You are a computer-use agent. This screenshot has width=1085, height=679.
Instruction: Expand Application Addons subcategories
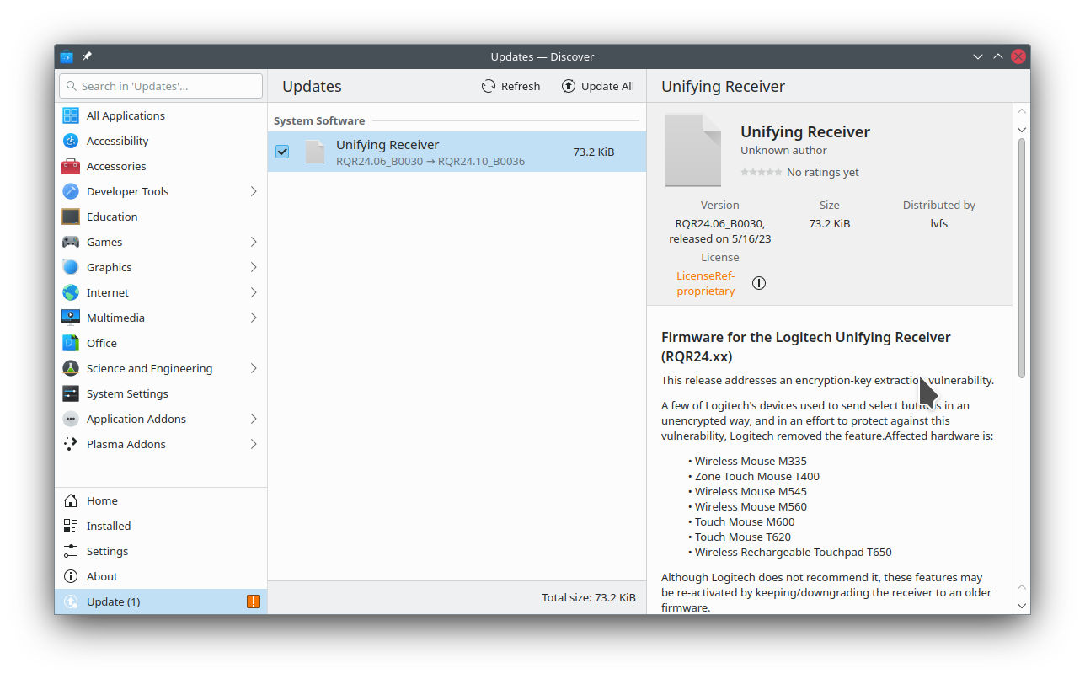pos(254,419)
